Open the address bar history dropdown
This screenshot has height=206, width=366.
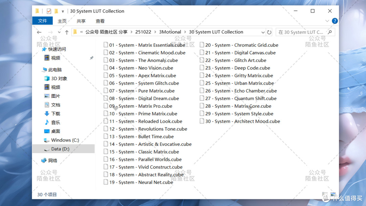click(263, 32)
